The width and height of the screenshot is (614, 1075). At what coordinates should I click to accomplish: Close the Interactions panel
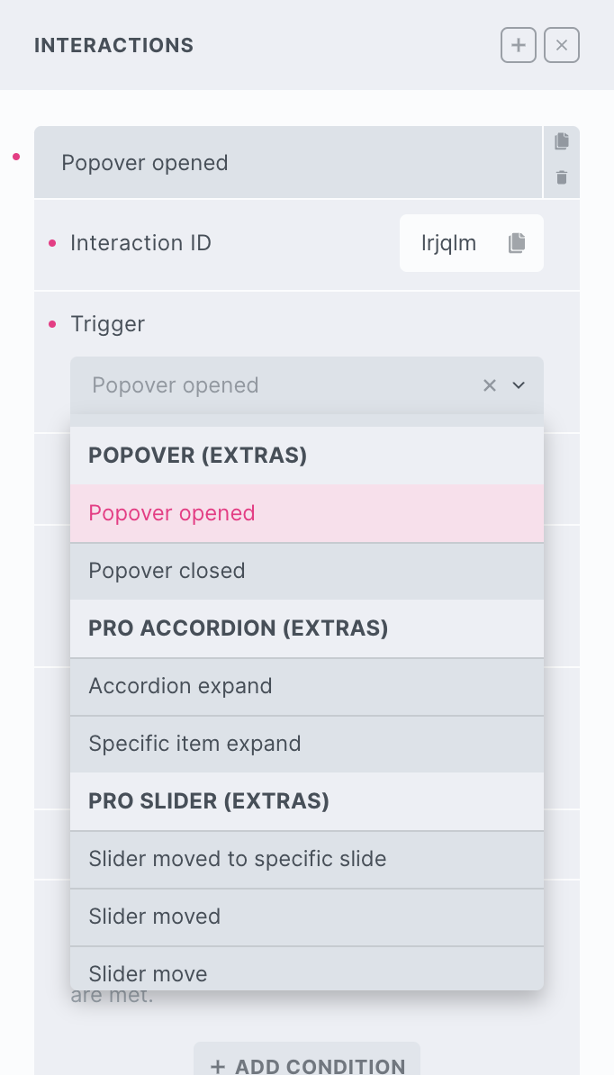coord(562,45)
